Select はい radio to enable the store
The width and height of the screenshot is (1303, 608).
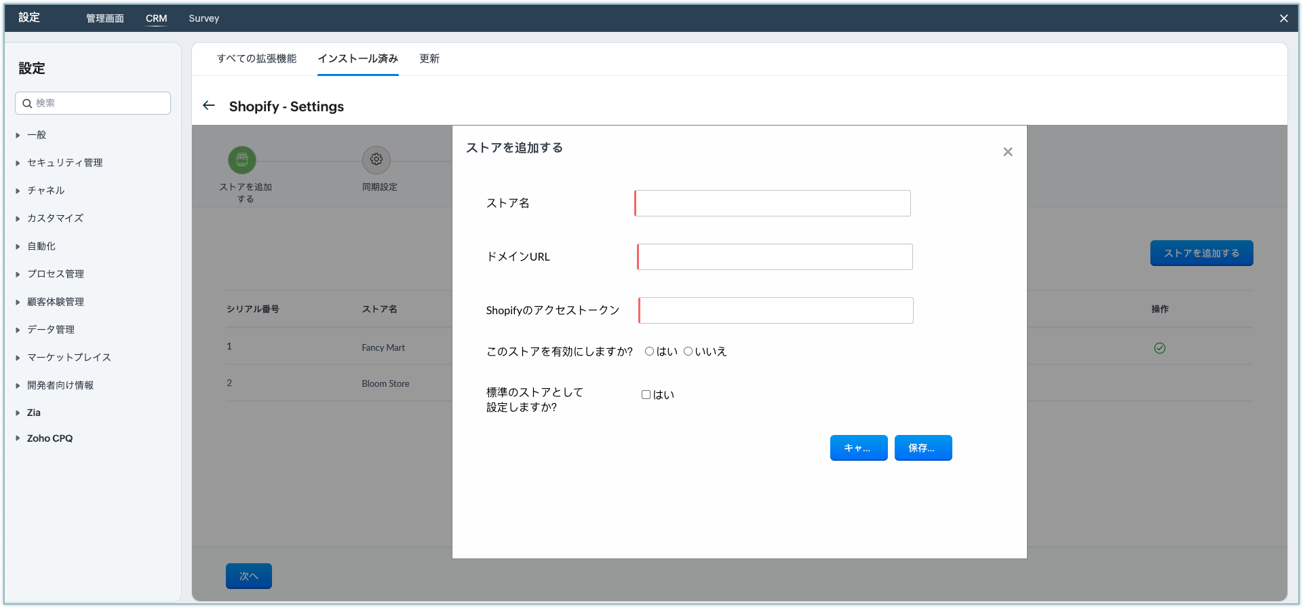[x=650, y=351]
